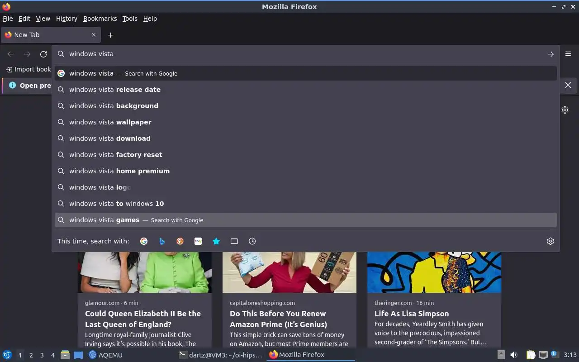Click the Lisa Simpson article thumbnail
This screenshot has height=362, width=579.
click(x=434, y=272)
